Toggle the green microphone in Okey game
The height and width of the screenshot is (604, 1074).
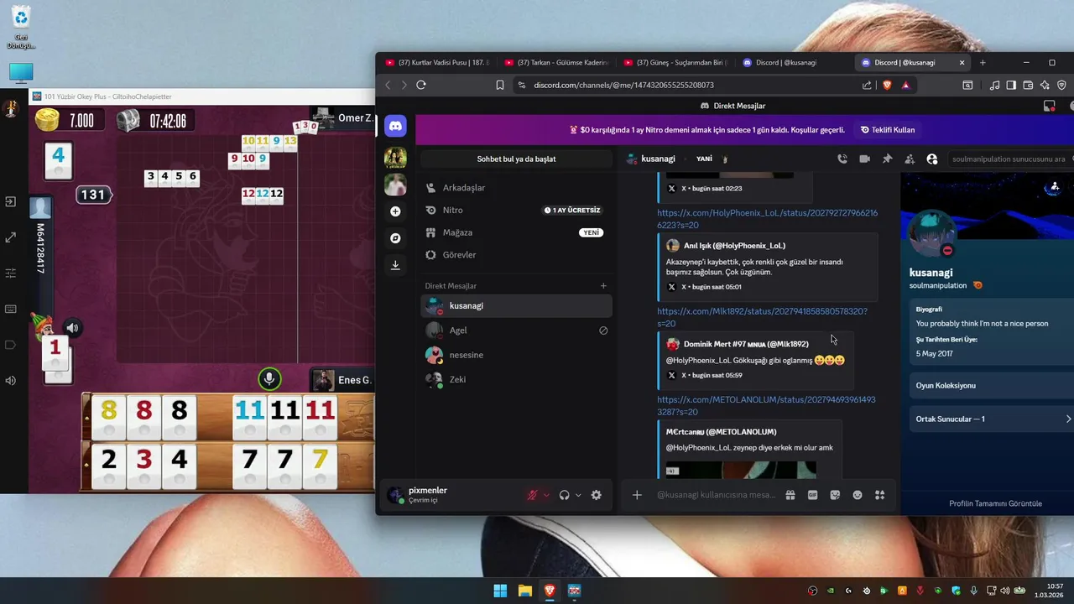point(269,379)
